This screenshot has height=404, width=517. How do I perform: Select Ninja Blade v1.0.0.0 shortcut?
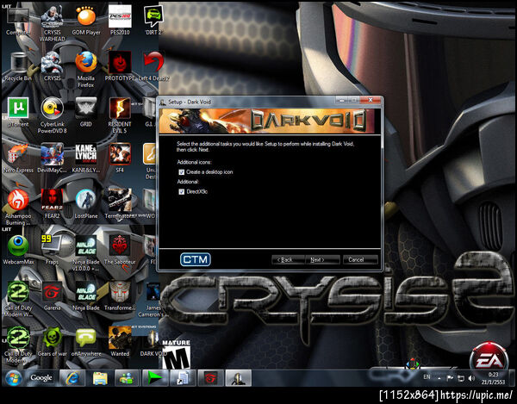click(x=86, y=253)
